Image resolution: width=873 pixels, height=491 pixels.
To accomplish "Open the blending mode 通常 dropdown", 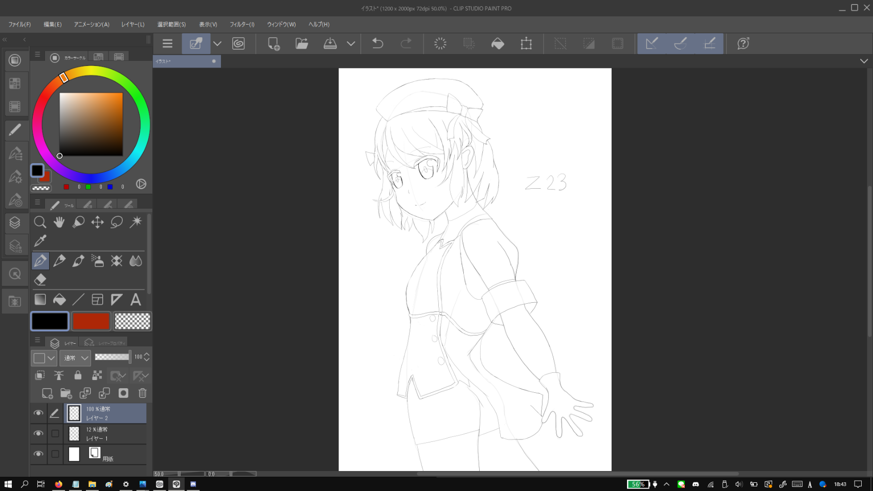I will click(75, 358).
